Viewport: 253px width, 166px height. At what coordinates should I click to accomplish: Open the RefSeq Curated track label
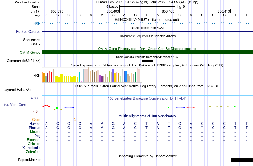click(x=28, y=31)
